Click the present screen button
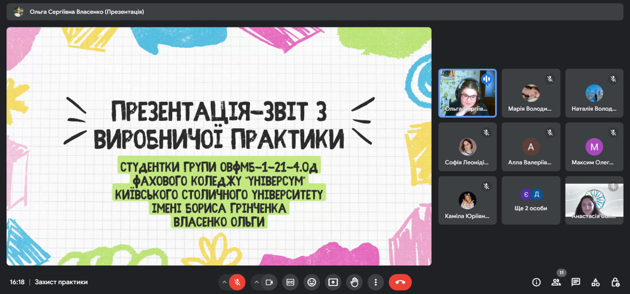The width and height of the screenshot is (630, 294). coord(333,282)
